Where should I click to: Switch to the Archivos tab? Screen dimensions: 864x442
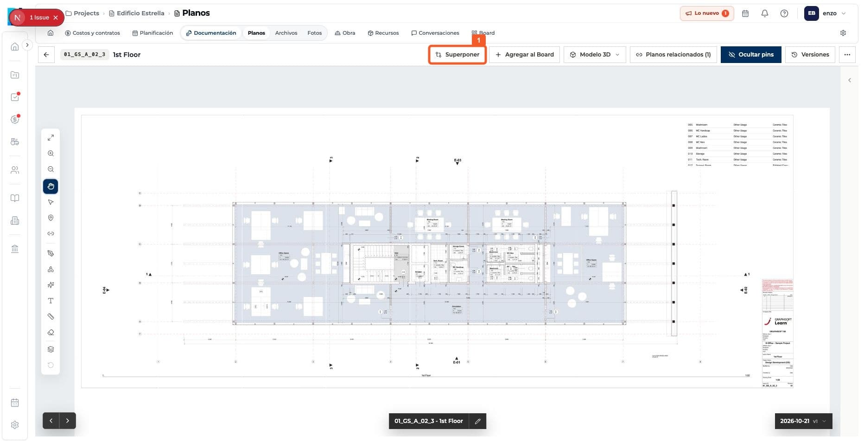(x=286, y=33)
